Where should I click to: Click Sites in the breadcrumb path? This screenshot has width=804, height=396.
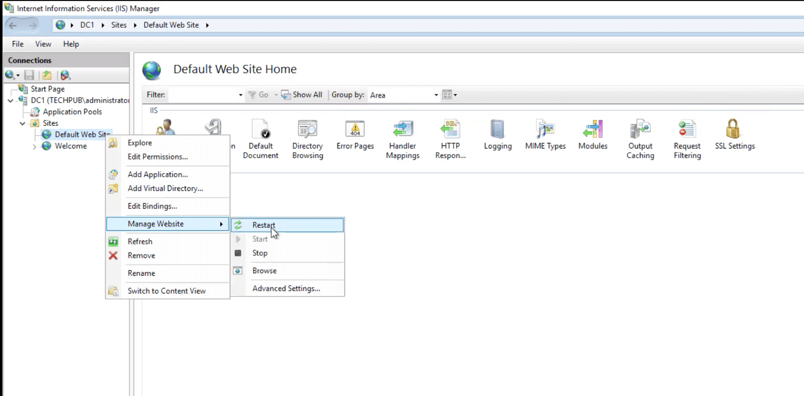(x=119, y=25)
